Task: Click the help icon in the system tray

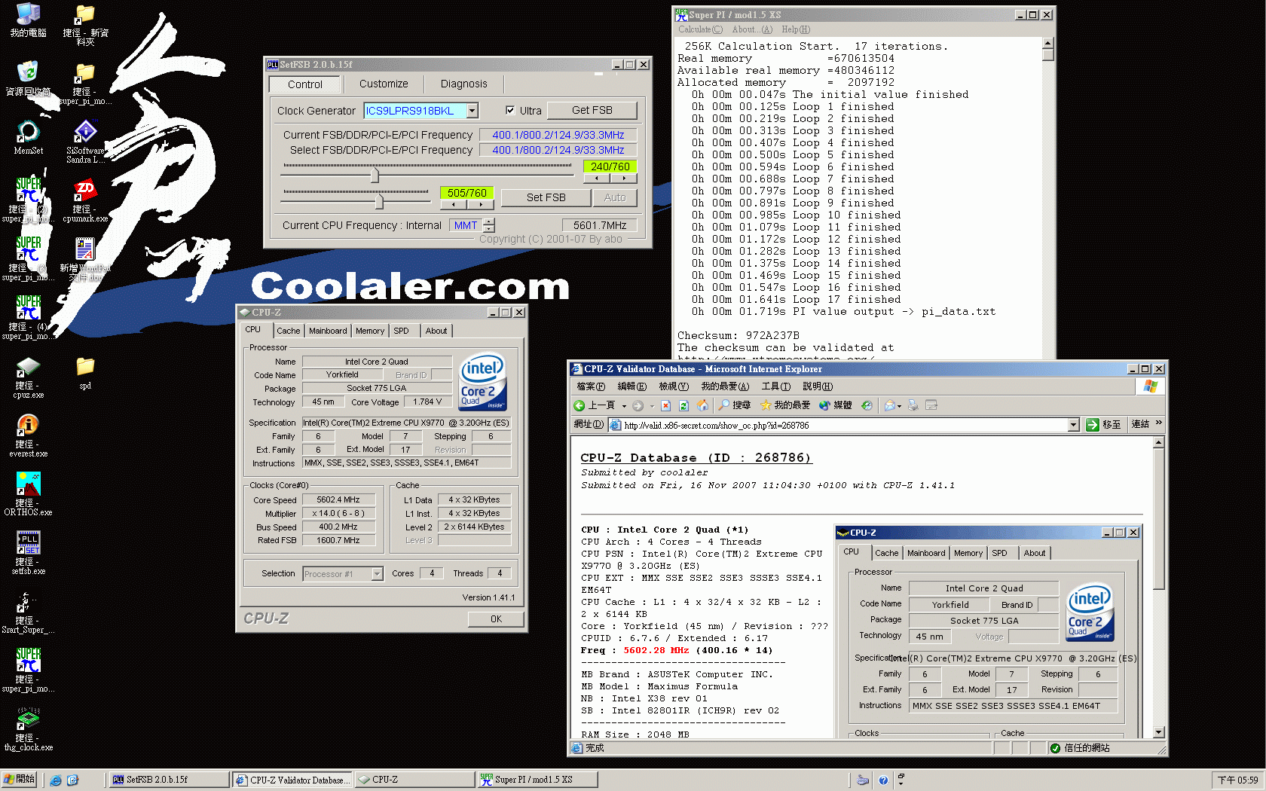Action: coord(883,780)
